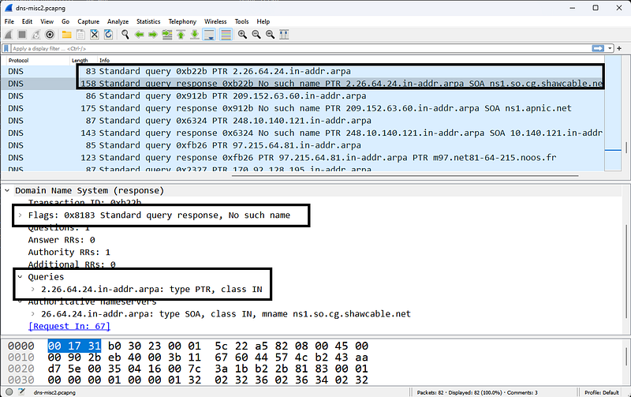Go back with the left green arrow
631x397 pixels.
coord(140,35)
